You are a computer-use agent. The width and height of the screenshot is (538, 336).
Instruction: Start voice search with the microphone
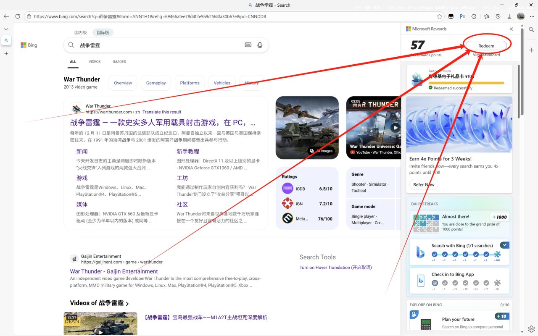click(x=260, y=45)
